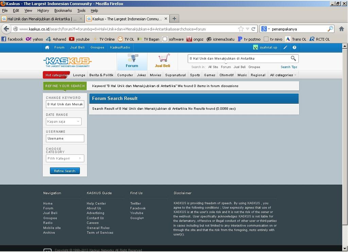This screenshot has height=252, width=348.
Task: Open the youtube bookmark
Action: coord(79,39)
